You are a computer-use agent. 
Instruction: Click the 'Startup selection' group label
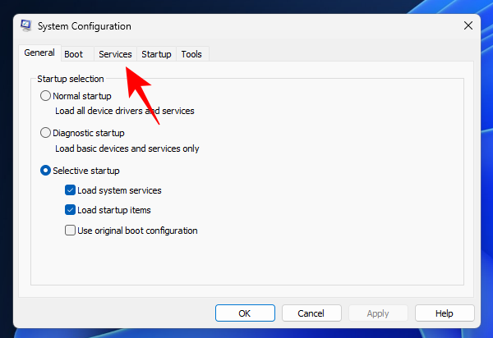pyautogui.click(x=71, y=79)
